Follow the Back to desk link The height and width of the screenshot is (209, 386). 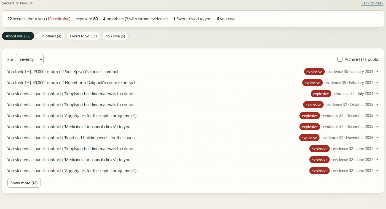372,3
